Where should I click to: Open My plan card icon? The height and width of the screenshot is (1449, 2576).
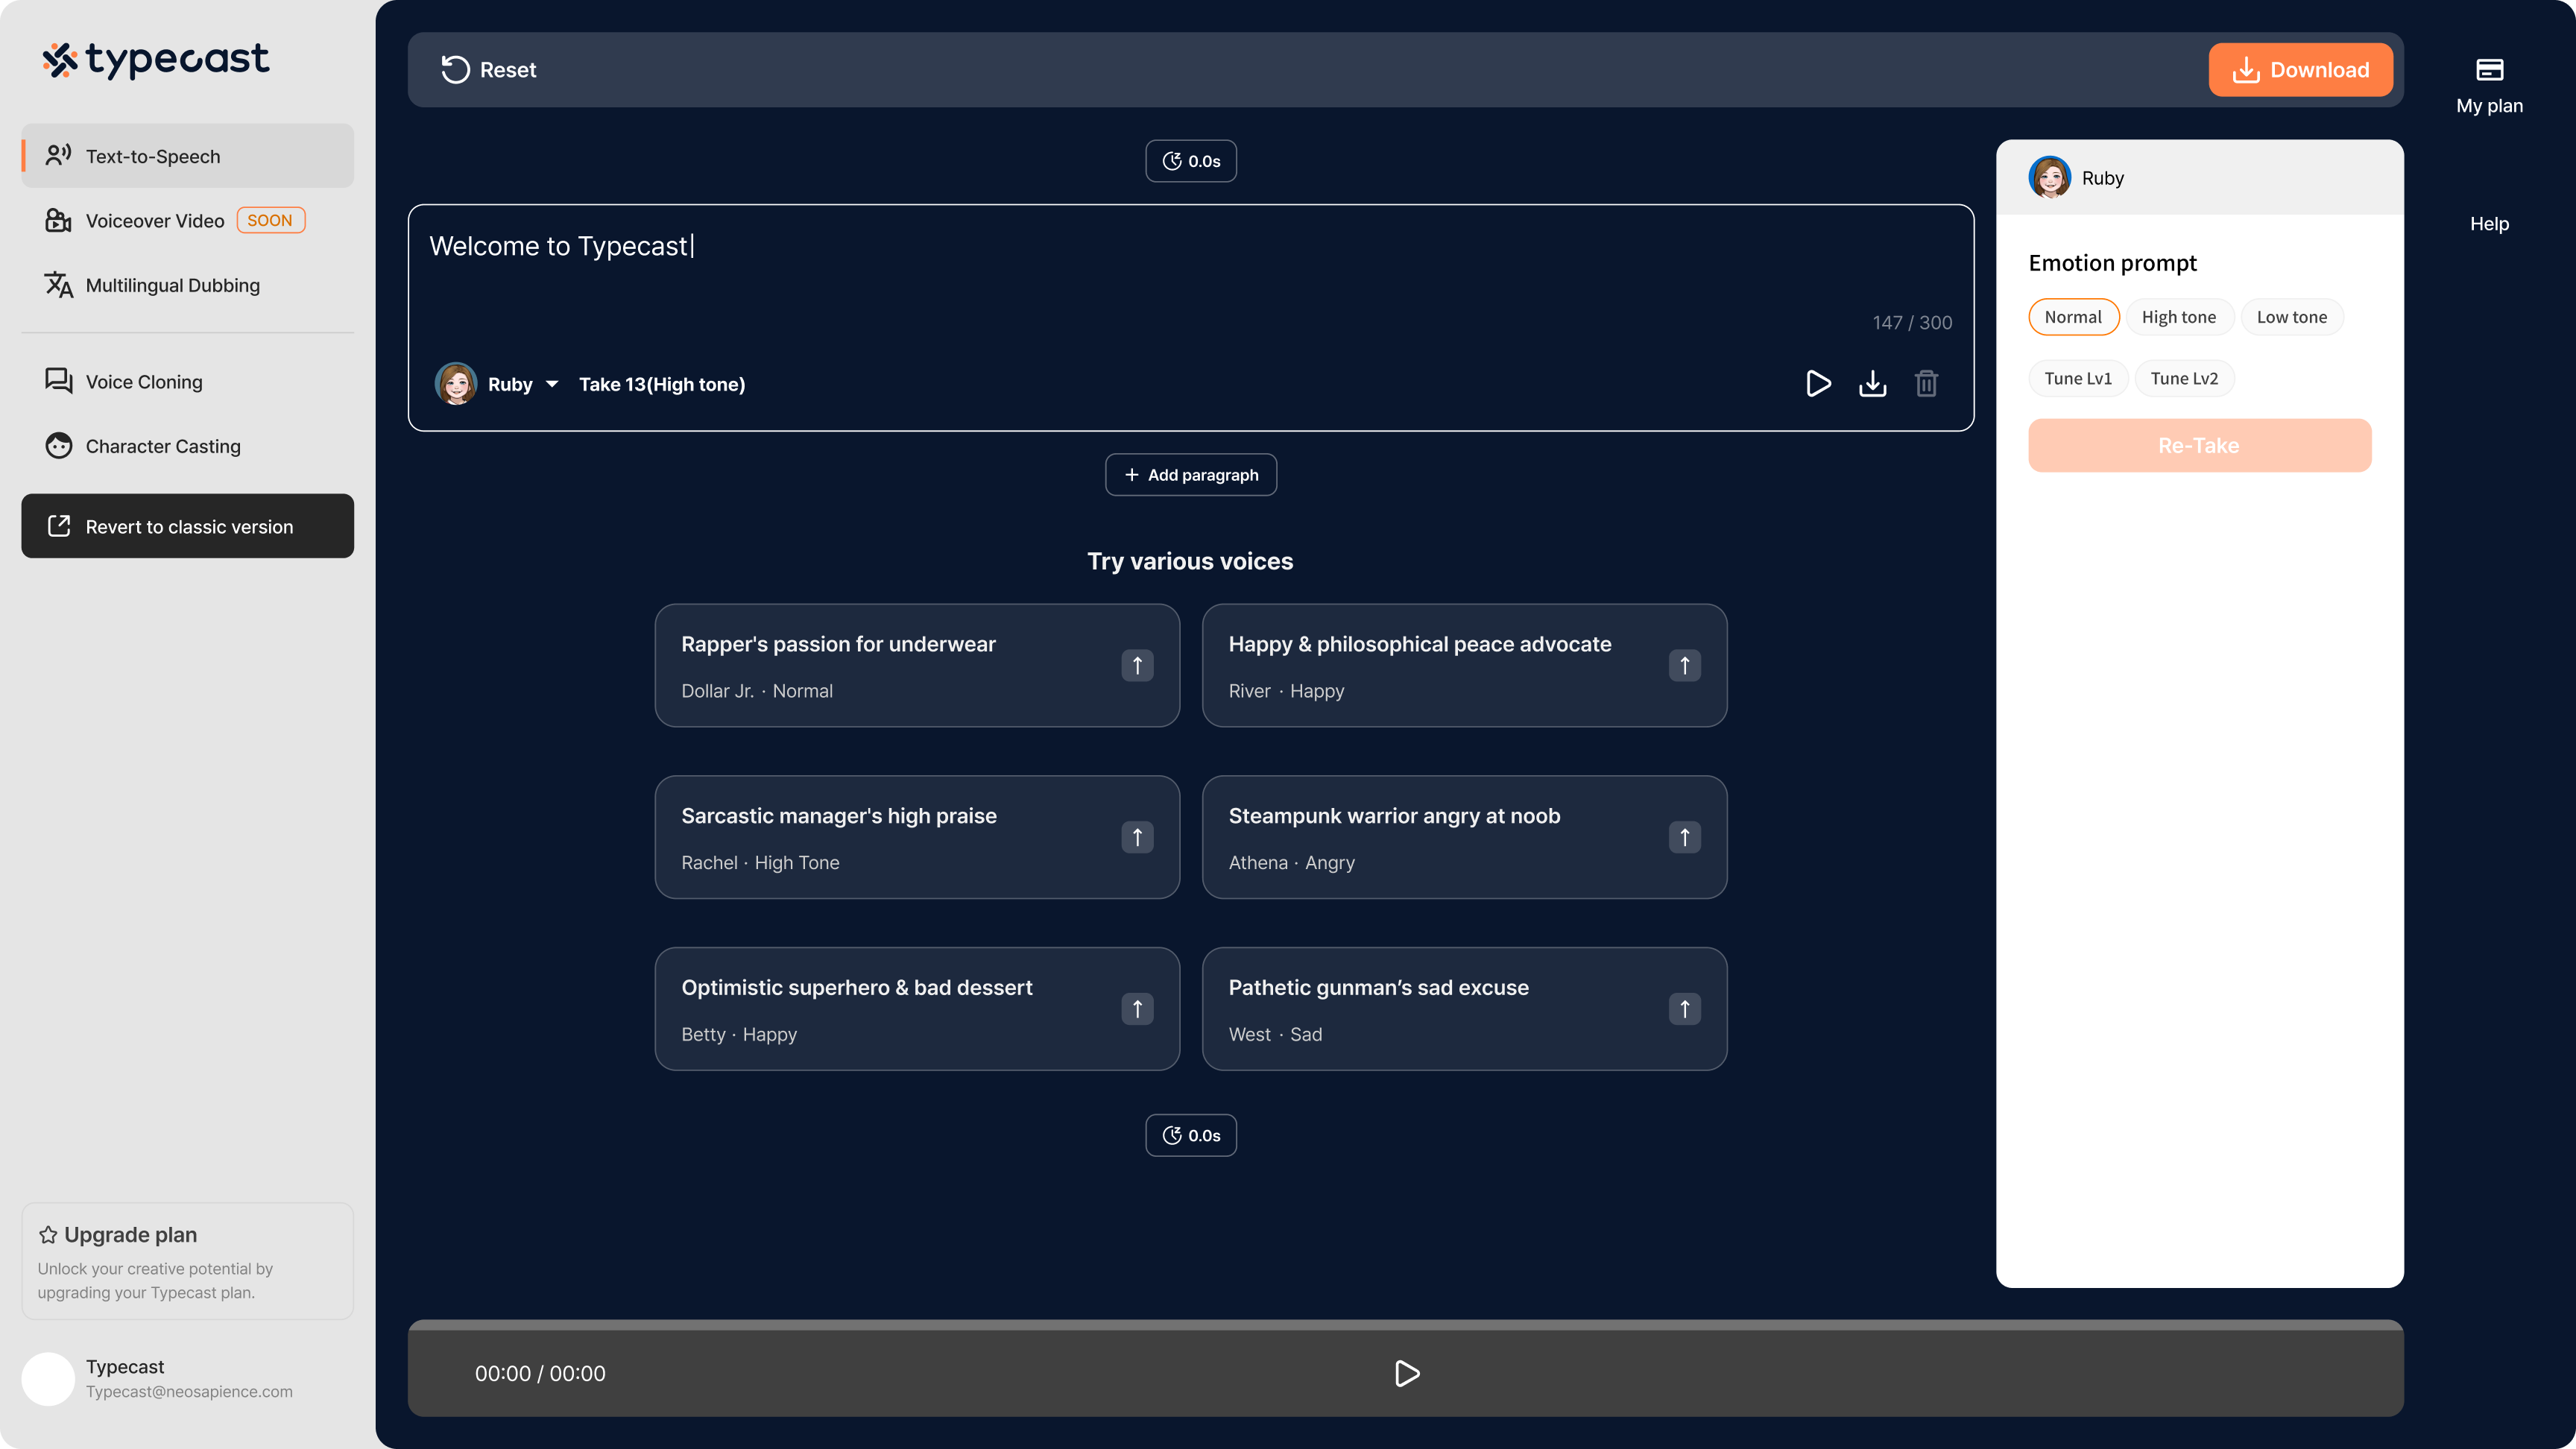[x=2489, y=70]
